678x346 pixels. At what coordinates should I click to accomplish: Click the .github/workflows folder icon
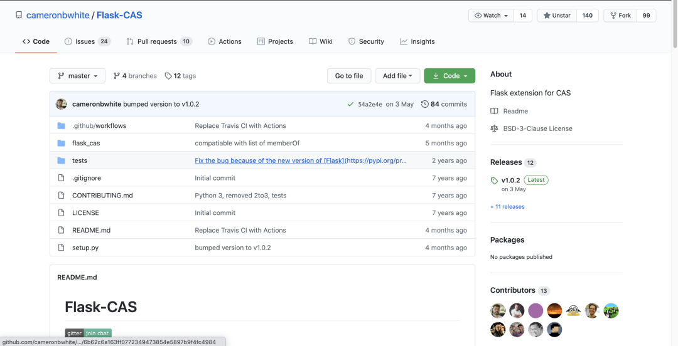coord(61,126)
